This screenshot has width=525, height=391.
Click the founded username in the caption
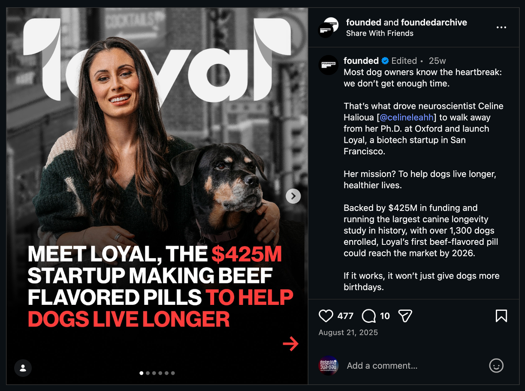361,61
